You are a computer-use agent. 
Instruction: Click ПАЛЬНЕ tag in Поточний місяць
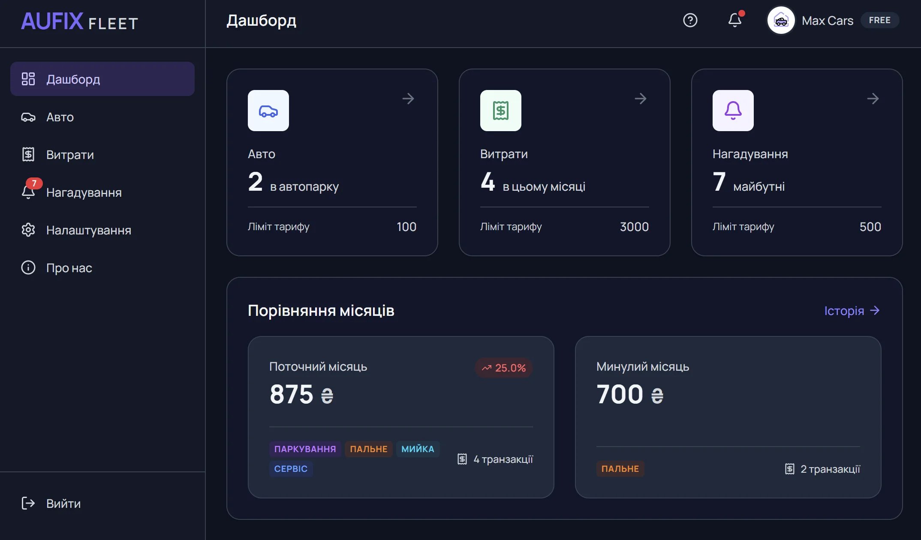tap(369, 449)
